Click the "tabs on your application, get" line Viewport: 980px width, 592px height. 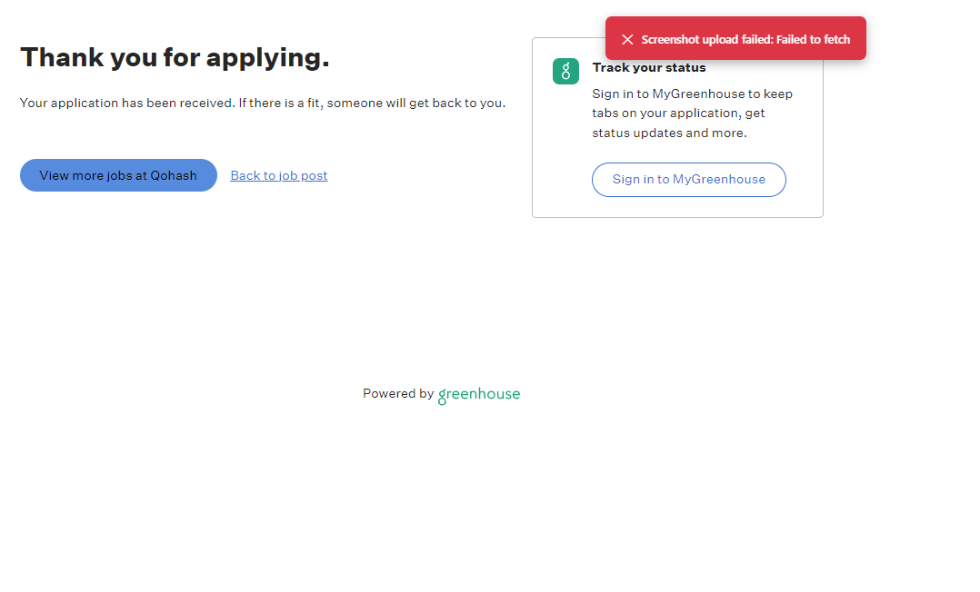tap(678, 113)
